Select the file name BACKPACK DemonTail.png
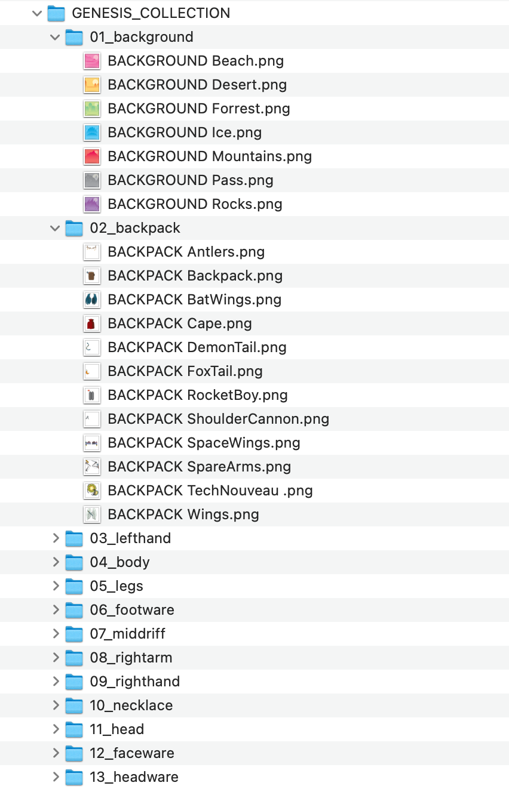Image resolution: width=509 pixels, height=789 pixels. pos(197,347)
